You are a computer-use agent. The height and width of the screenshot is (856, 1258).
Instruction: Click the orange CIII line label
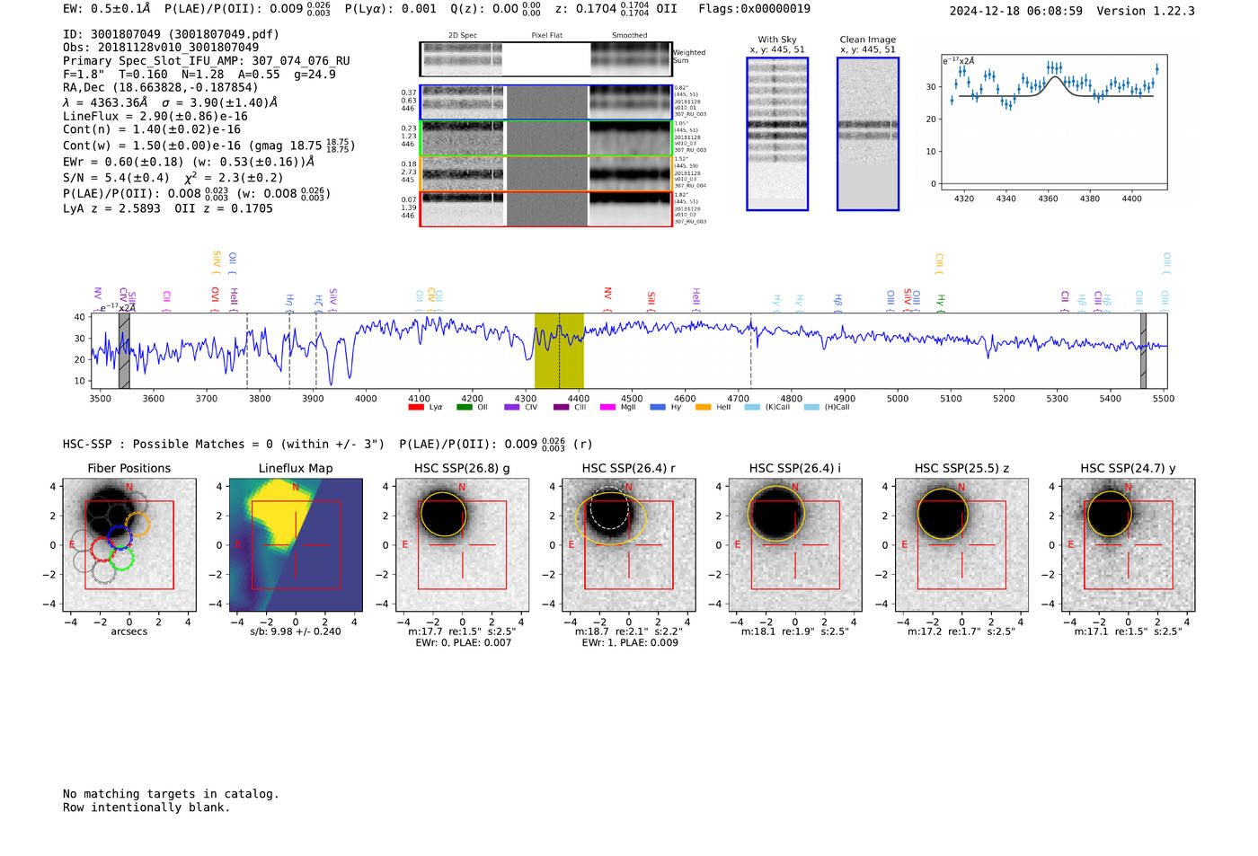coord(939,263)
